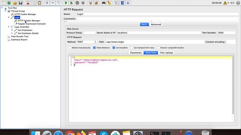Uncheck Follow Redirects checkbox

[x=95, y=48]
